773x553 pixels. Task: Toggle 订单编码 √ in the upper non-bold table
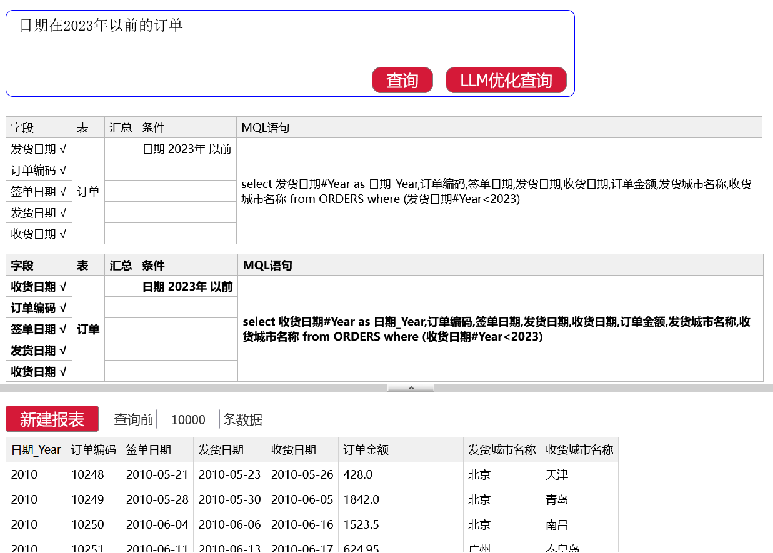39,171
